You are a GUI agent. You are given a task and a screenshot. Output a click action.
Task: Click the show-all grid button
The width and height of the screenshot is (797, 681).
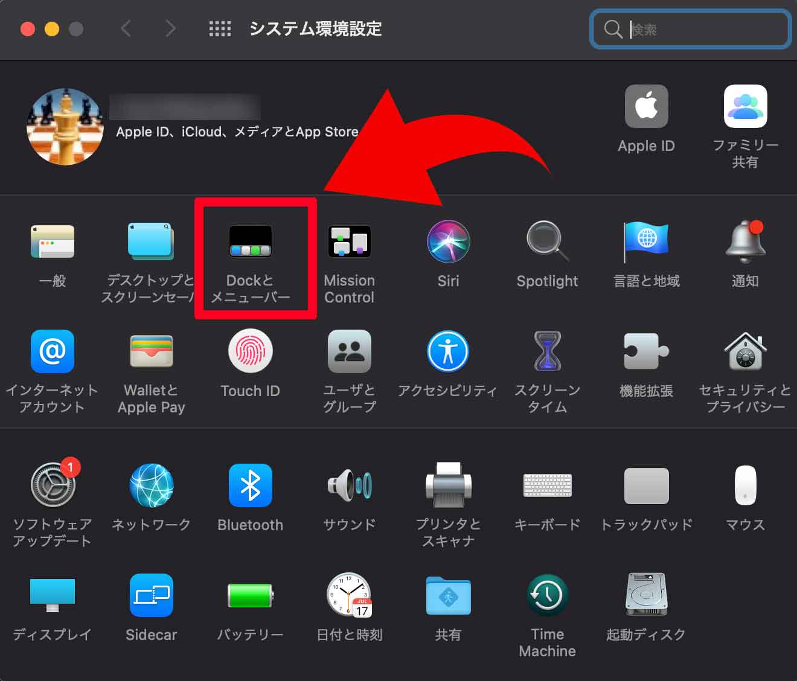point(220,28)
